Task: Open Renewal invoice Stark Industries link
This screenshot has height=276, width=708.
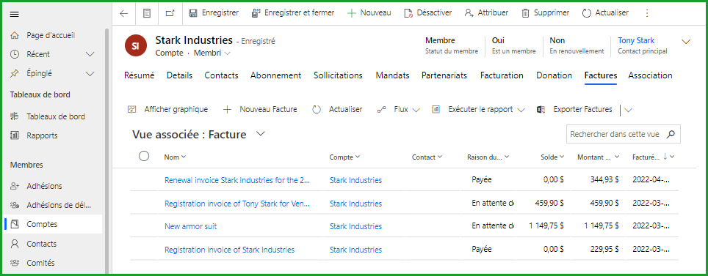Action: 237,180
